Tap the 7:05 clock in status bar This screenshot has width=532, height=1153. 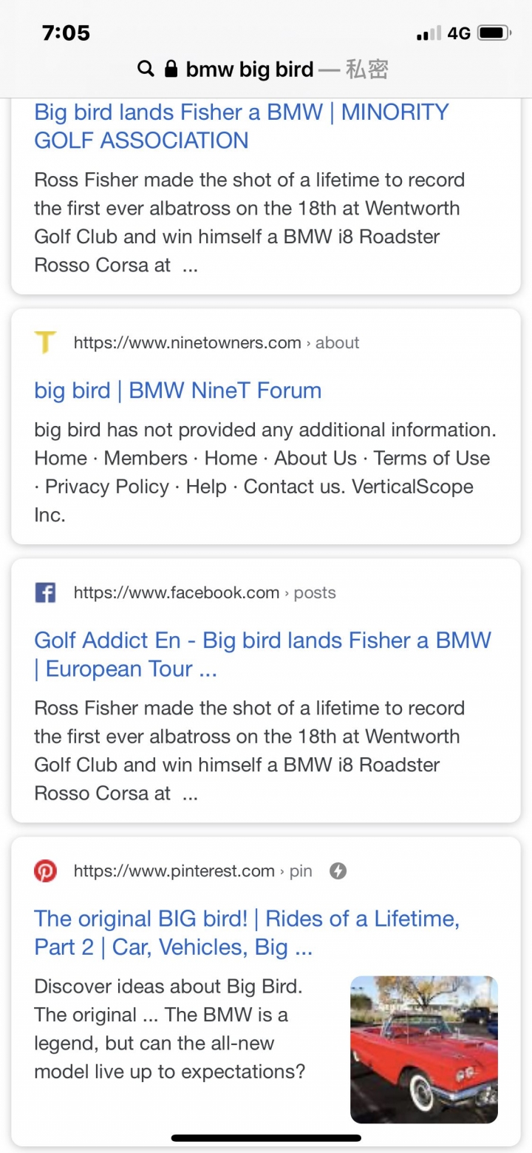click(66, 33)
